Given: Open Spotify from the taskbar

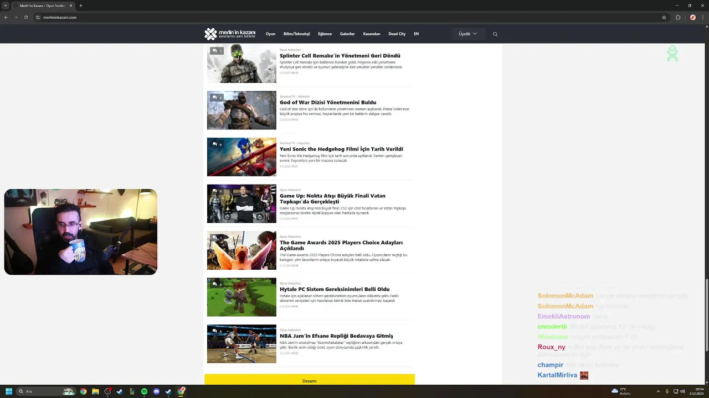Looking at the screenshot, I should click(x=144, y=391).
